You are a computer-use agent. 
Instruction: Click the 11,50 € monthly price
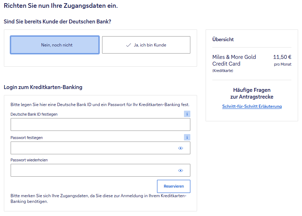pos(282,57)
